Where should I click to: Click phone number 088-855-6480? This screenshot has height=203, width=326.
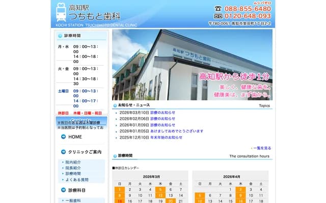tap(248, 9)
